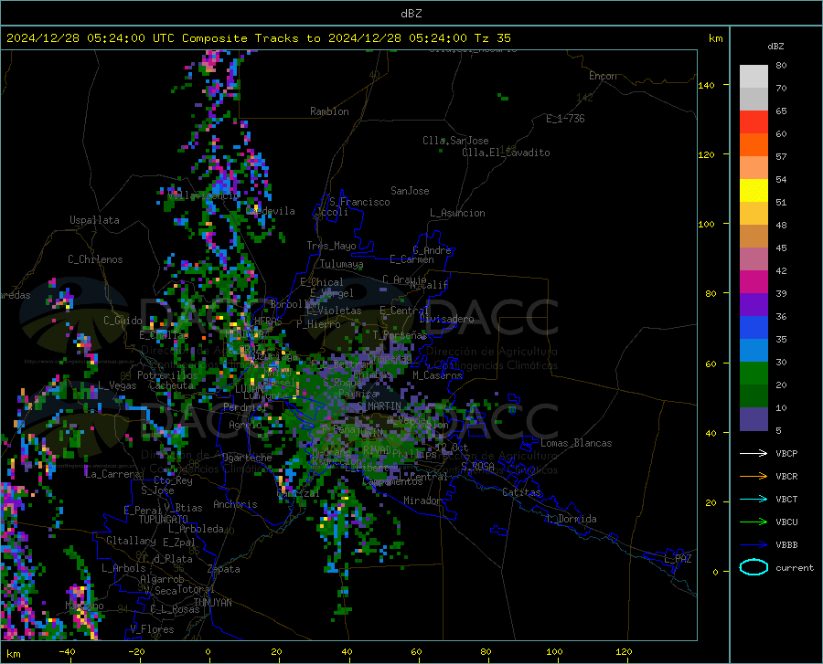Click the 'Encon' map label
This screenshot has width=823, height=664.
point(603,76)
